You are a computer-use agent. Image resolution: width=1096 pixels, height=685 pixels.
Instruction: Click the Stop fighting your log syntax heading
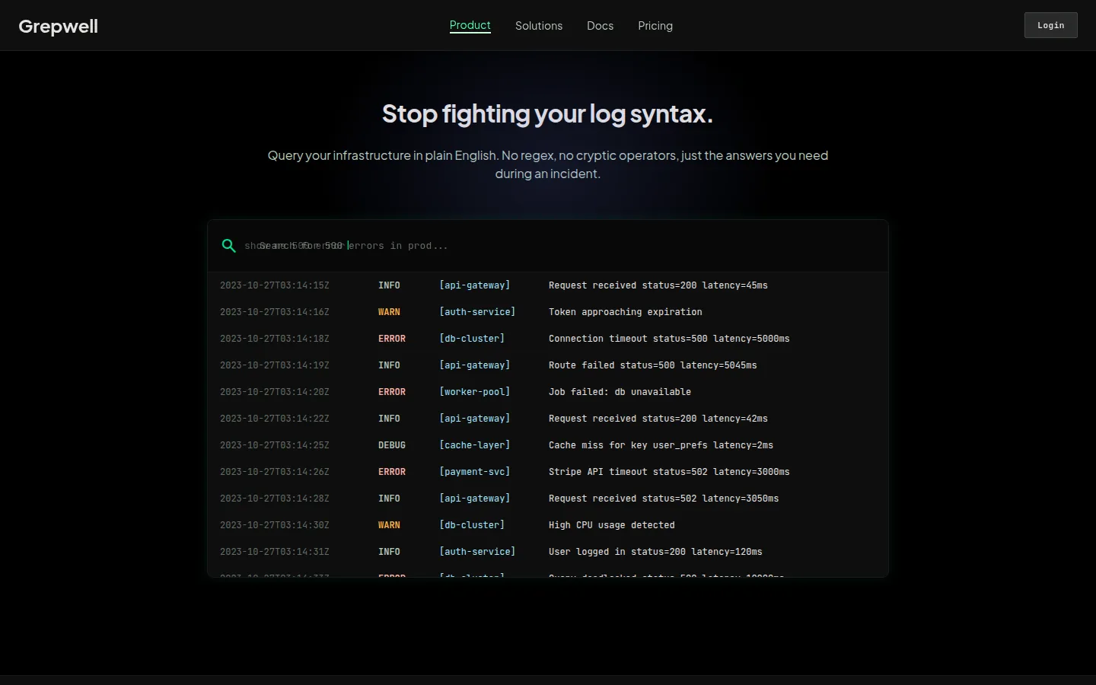click(x=547, y=114)
